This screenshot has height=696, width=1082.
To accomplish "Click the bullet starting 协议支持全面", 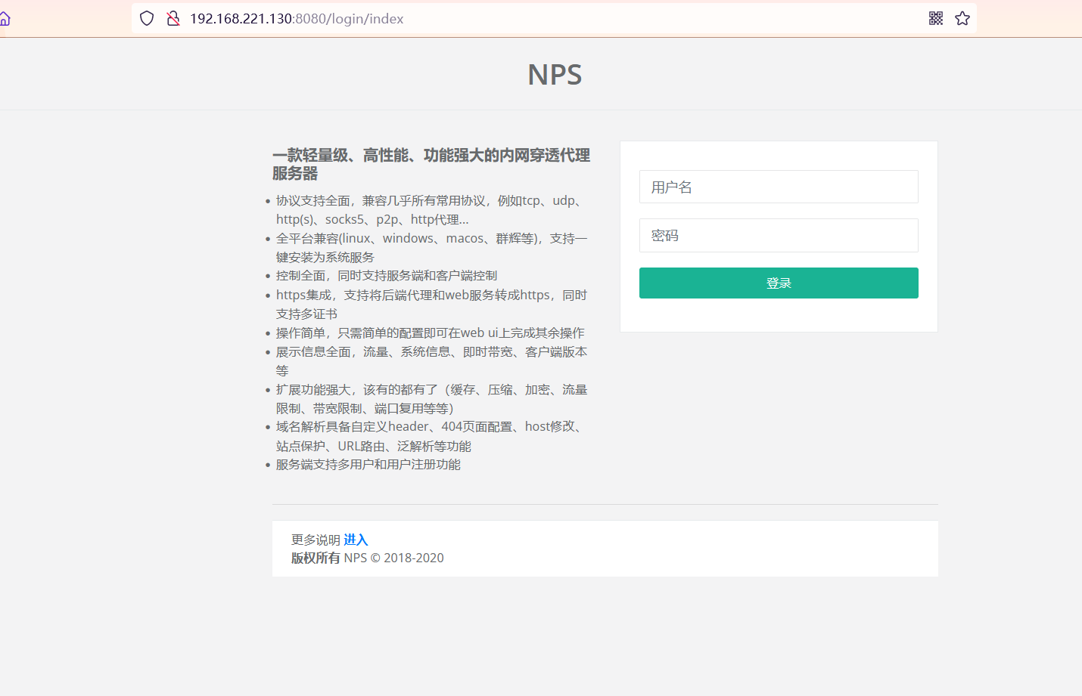I will pos(431,210).
